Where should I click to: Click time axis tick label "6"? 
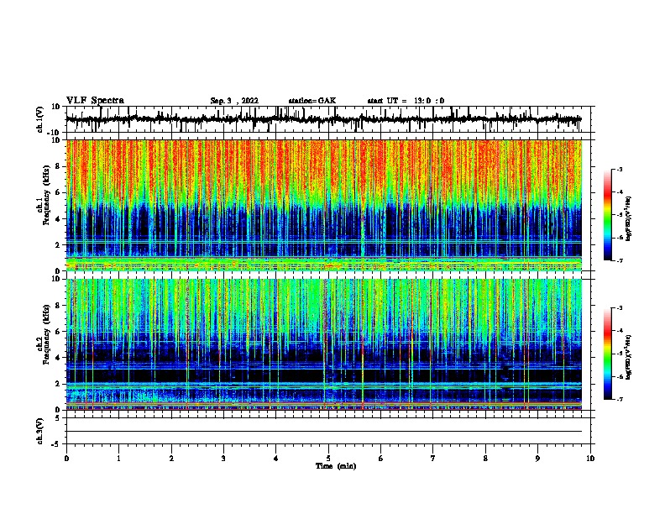click(x=381, y=459)
